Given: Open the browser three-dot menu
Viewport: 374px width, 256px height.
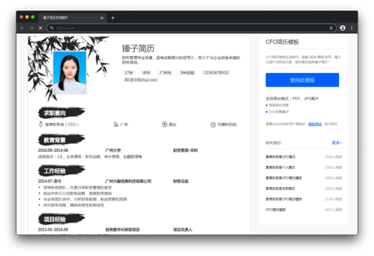Looking at the screenshot, I should click(352, 28).
